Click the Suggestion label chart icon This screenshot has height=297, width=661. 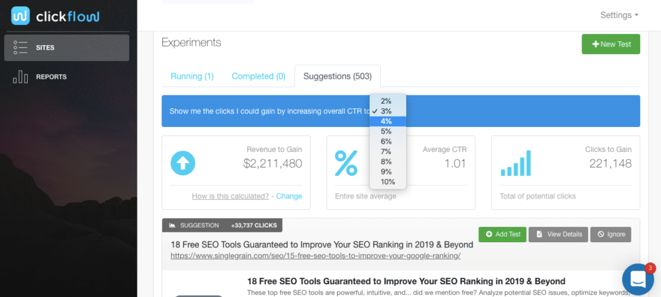click(172, 225)
